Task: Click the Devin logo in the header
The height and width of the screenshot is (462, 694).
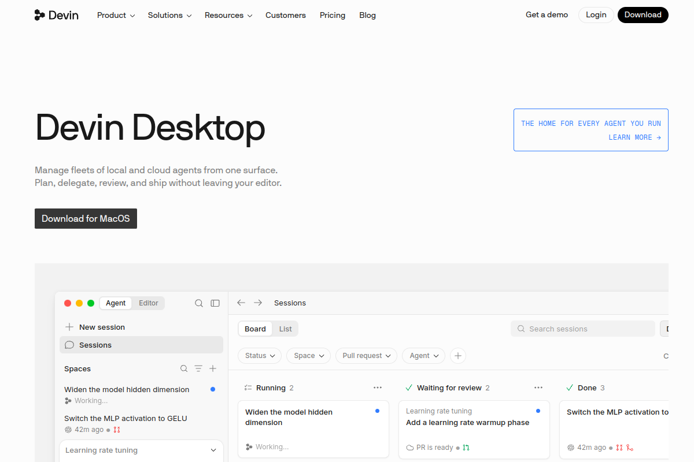Action: point(56,15)
